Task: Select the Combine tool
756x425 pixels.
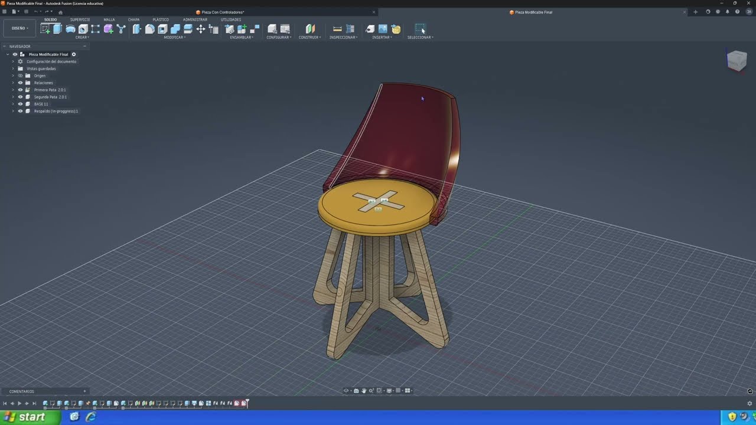Action: tap(175, 29)
